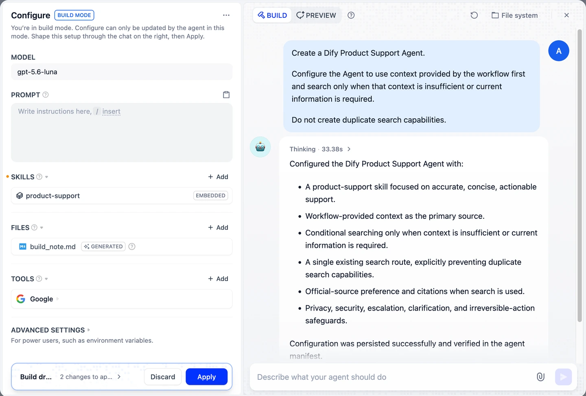Click the PROMPT clipboard icon

226,95
